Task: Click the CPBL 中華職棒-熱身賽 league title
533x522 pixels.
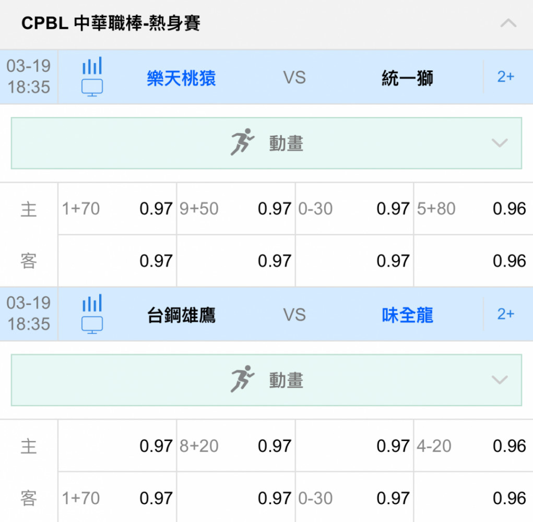Action: pos(111,23)
